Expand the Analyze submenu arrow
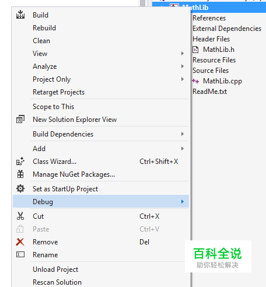Screen dimensions: 266x287 tap(183, 66)
